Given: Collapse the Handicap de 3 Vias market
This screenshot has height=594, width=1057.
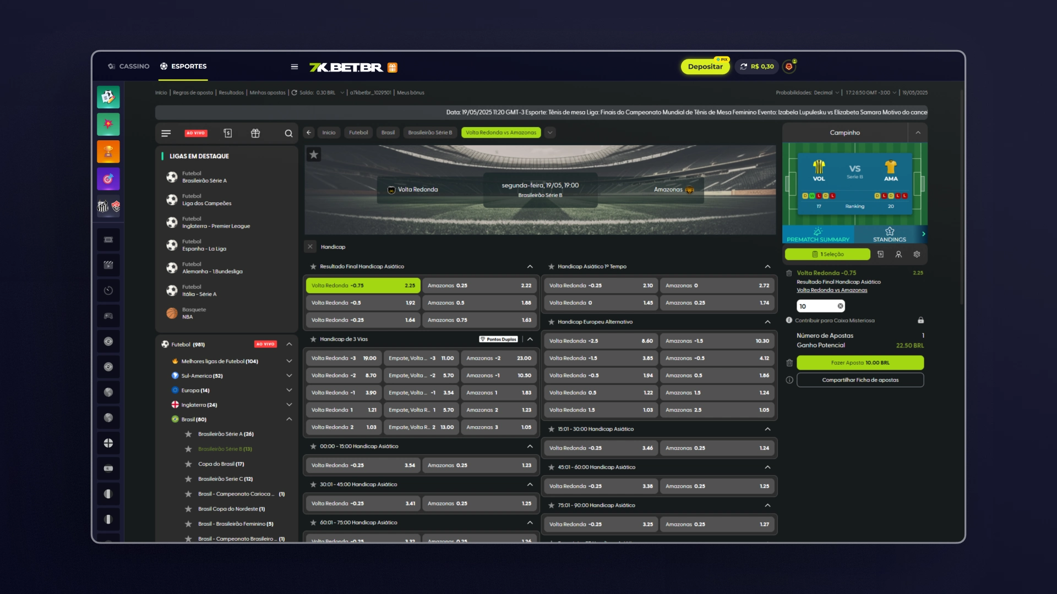Looking at the screenshot, I should 530,339.
